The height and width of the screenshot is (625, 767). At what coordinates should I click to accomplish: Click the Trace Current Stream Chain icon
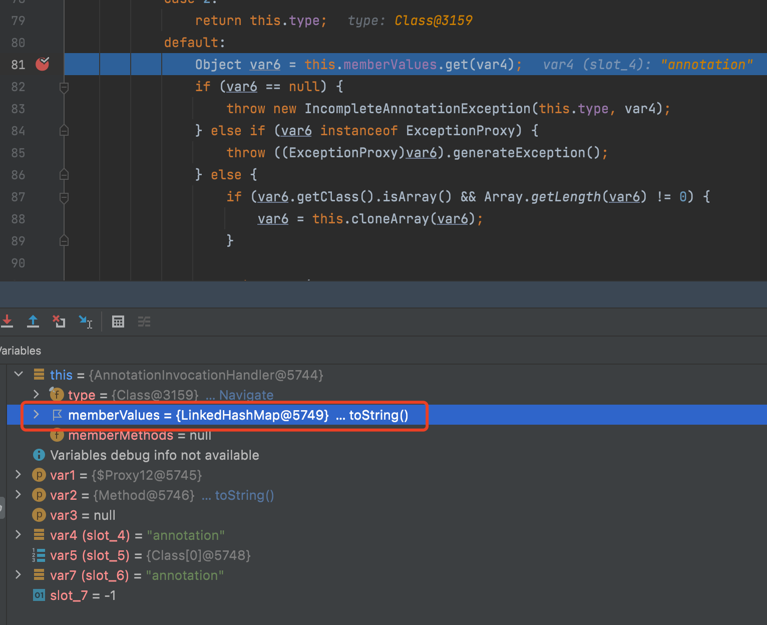pos(144,322)
